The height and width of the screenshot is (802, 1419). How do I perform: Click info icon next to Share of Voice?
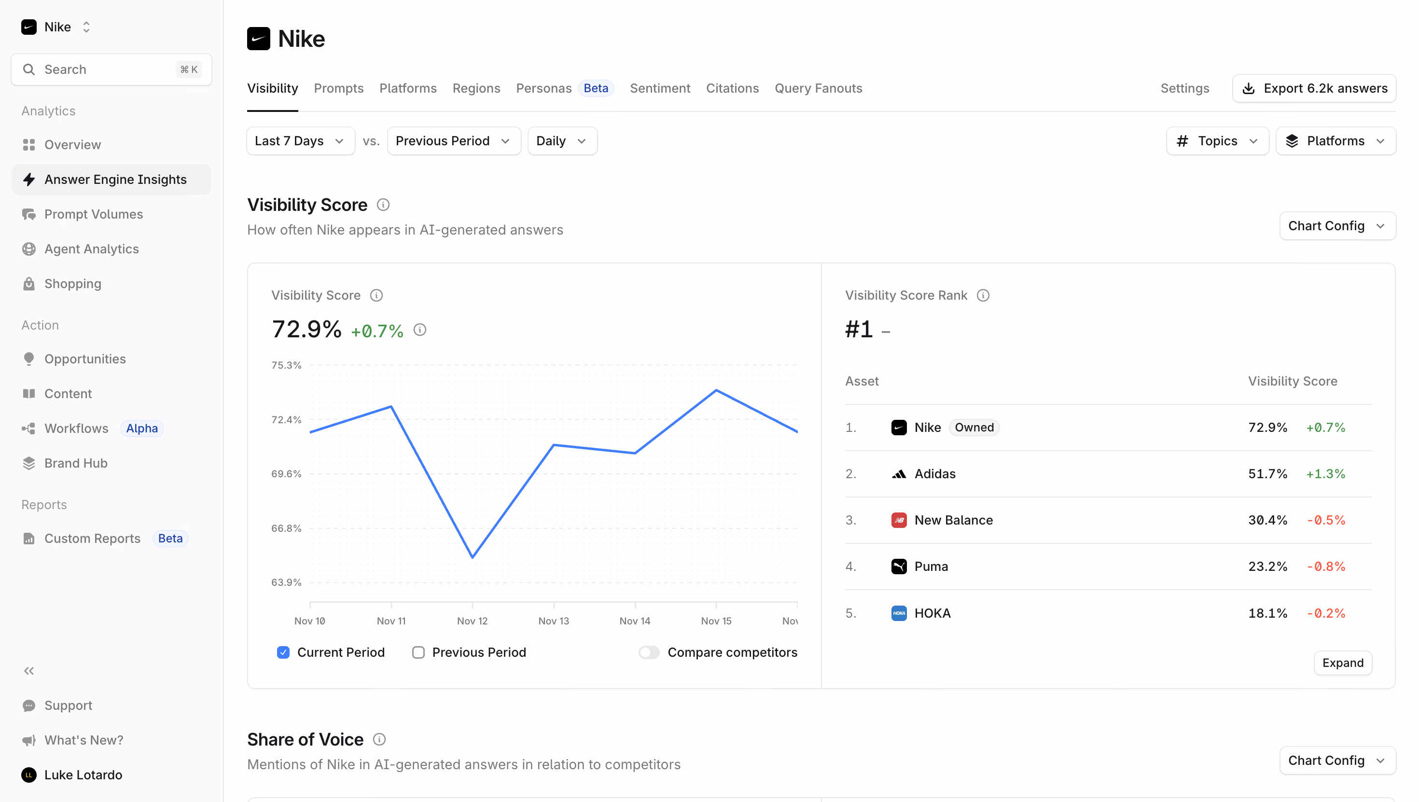(379, 739)
